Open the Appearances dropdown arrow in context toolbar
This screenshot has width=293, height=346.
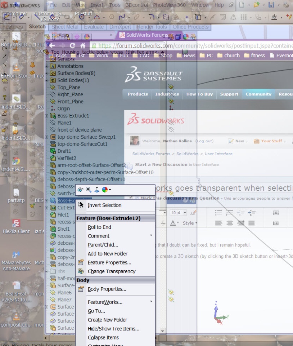pyautogui.click(x=110, y=190)
